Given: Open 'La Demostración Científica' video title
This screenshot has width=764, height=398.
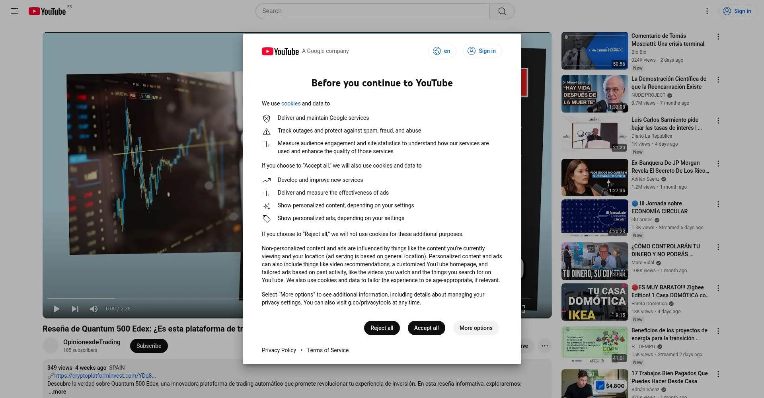Looking at the screenshot, I should (x=669, y=83).
